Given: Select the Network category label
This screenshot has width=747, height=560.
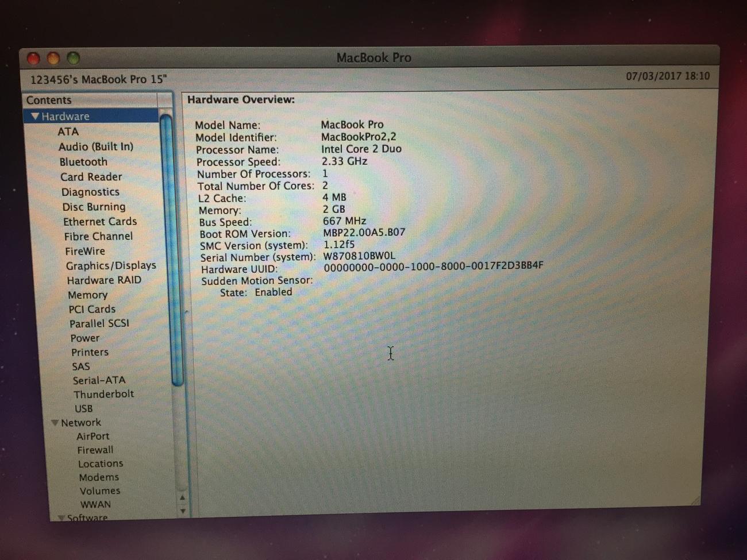Looking at the screenshot, I should click(x=80, y=423).
